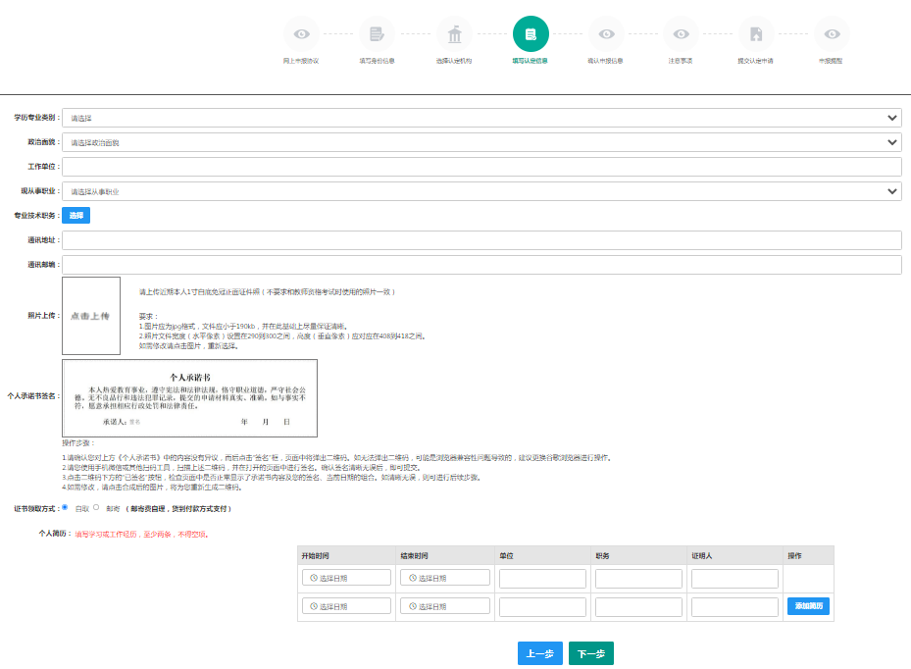Click the 添加简历 button
Image resolution: width=911 pixels, height=669 pixels.
808,606
